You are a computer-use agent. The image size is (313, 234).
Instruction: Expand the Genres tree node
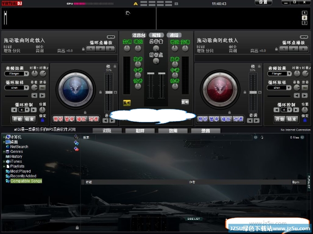pyautogui.click(x=4, y=152)
